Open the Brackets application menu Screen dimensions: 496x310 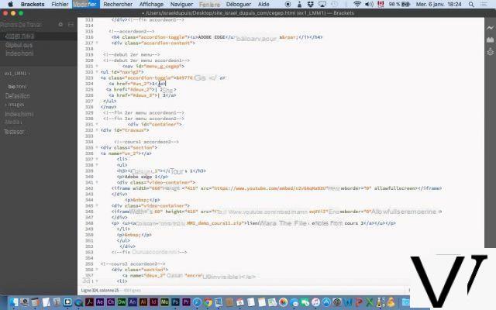point(33,5)
